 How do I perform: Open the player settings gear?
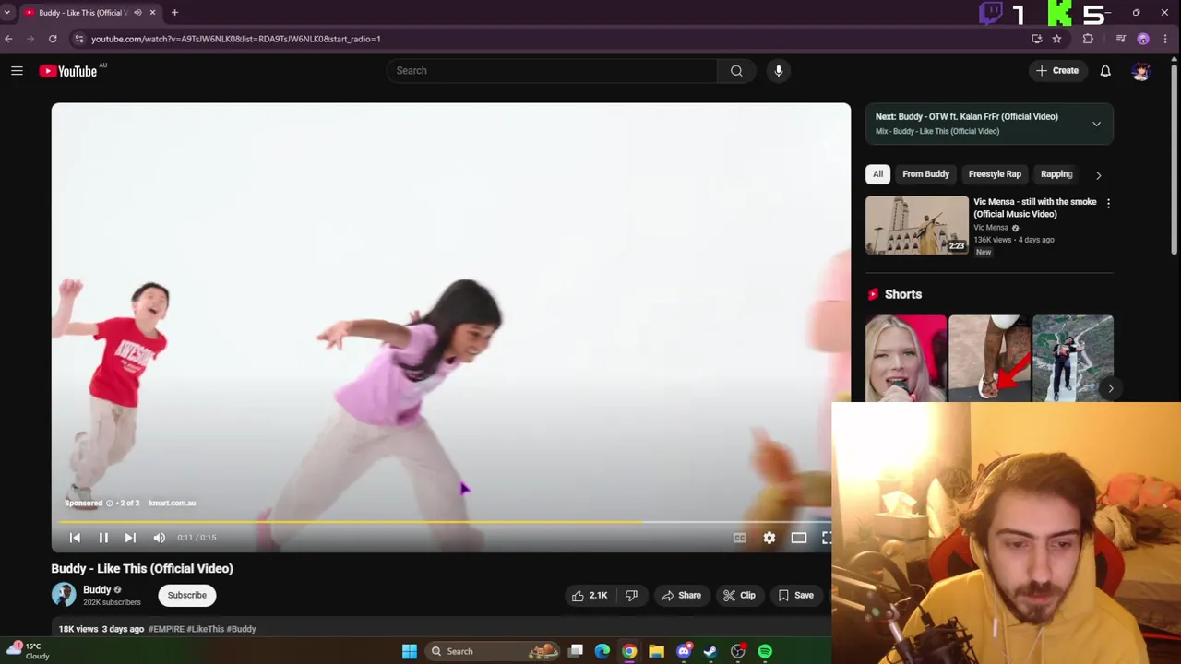pyautogui.click(x=769, y=538)
